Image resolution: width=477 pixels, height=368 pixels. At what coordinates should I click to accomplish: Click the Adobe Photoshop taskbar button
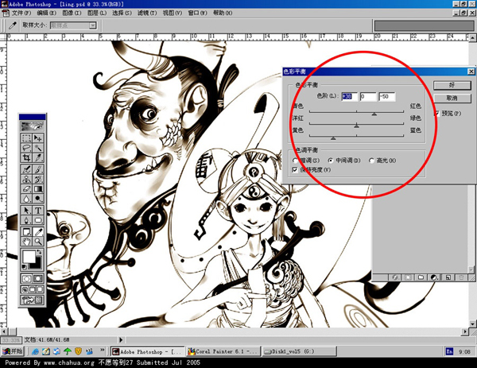148,351
